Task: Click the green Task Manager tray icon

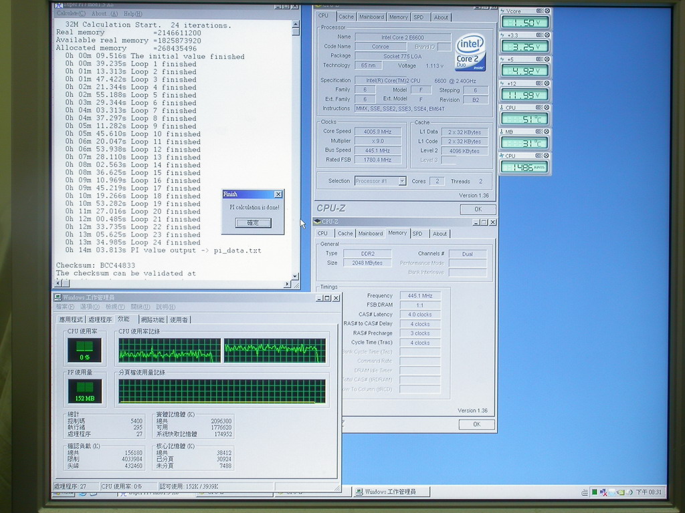Action: click(595, 492)
